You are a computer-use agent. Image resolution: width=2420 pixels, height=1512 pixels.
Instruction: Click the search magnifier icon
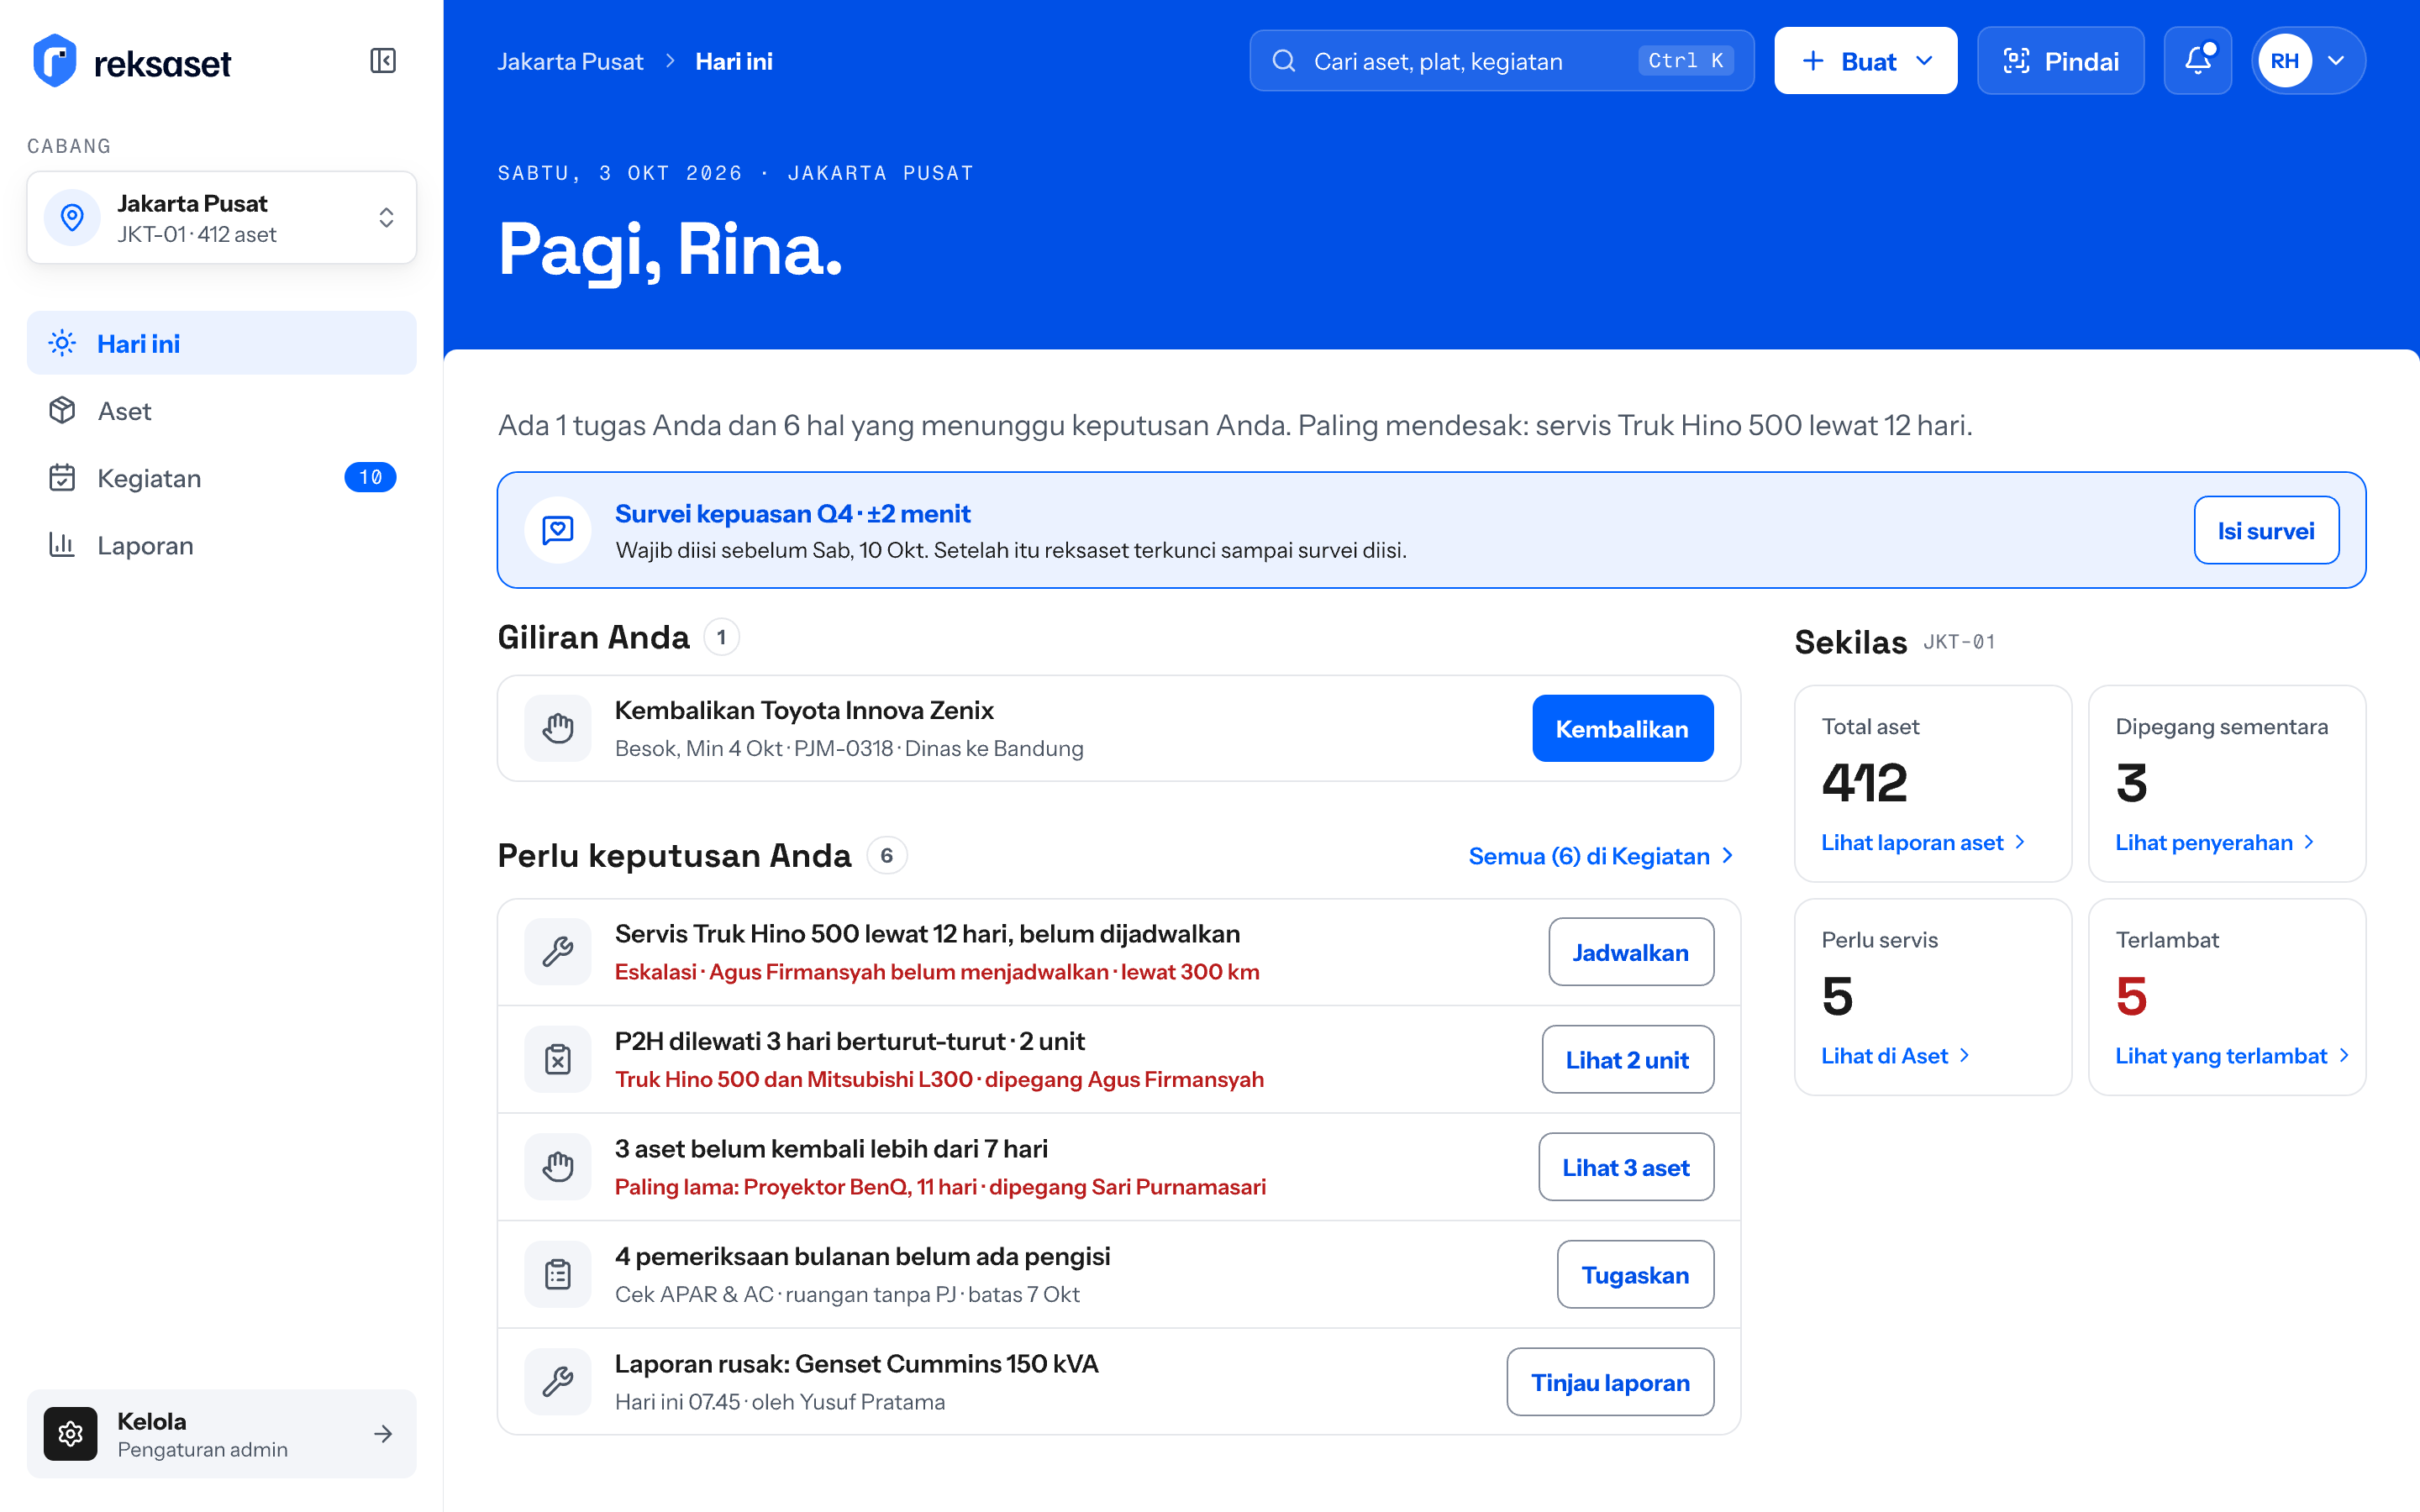[1284, 61]
